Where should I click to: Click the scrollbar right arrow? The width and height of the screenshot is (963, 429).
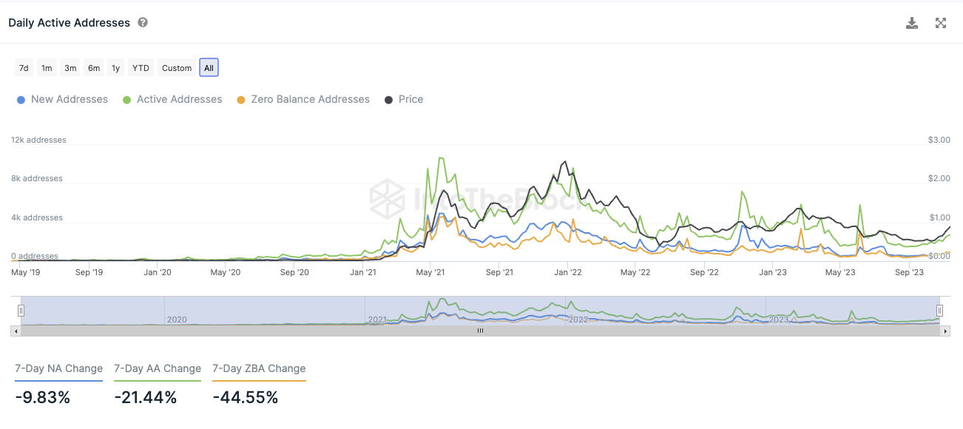pos(945,331)
